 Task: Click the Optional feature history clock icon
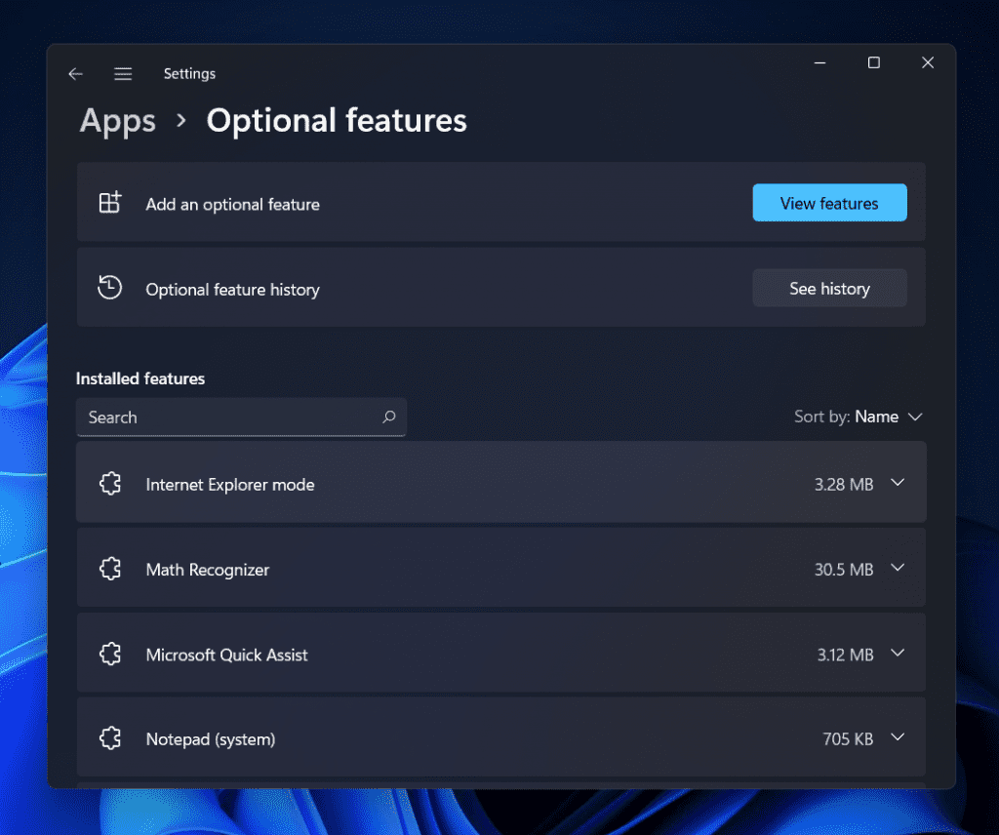coord(109,287)
